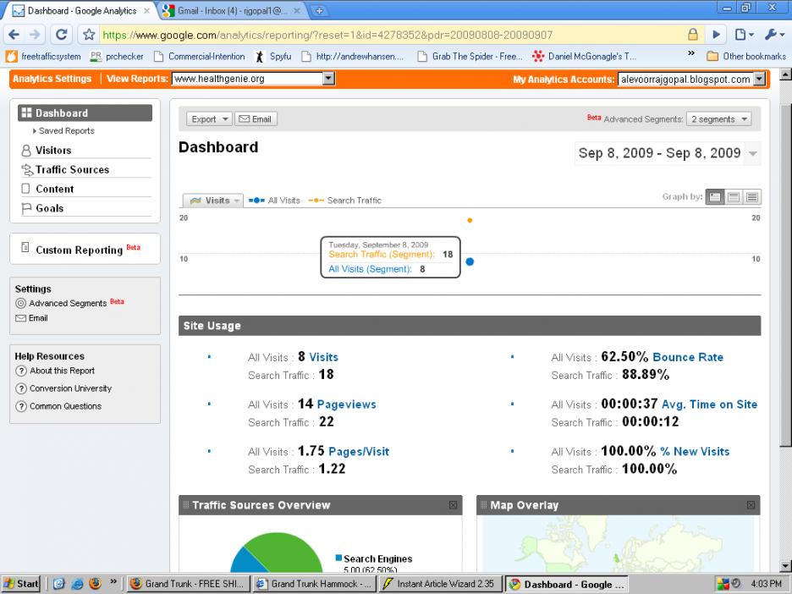This screenshot has width=792, height=594.
Task: Open the freetrafficsystem bookmark
Action: [43, 57]
